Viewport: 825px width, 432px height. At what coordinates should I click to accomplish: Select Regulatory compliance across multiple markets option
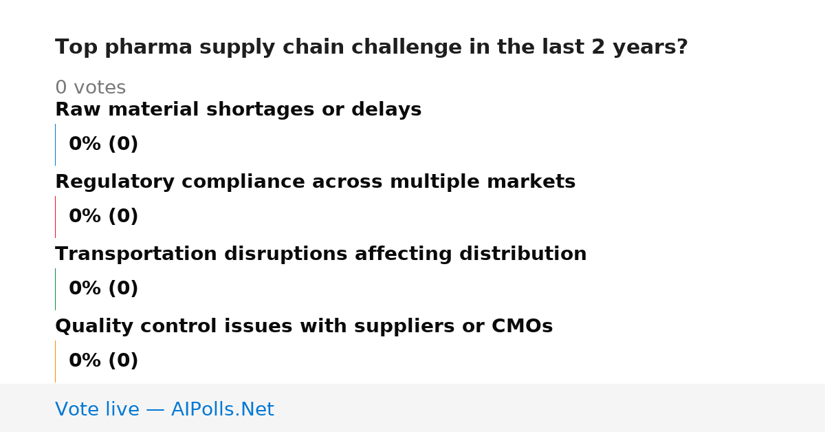[315, 182]
